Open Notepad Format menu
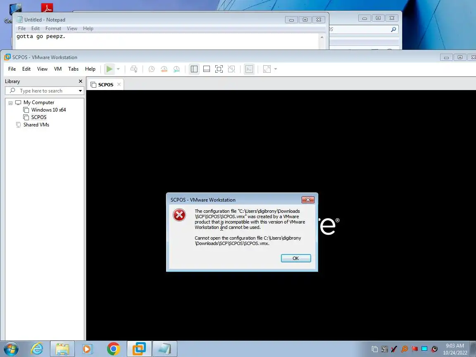The width and height of the screenshot is (476, 357). coord(53,28)
